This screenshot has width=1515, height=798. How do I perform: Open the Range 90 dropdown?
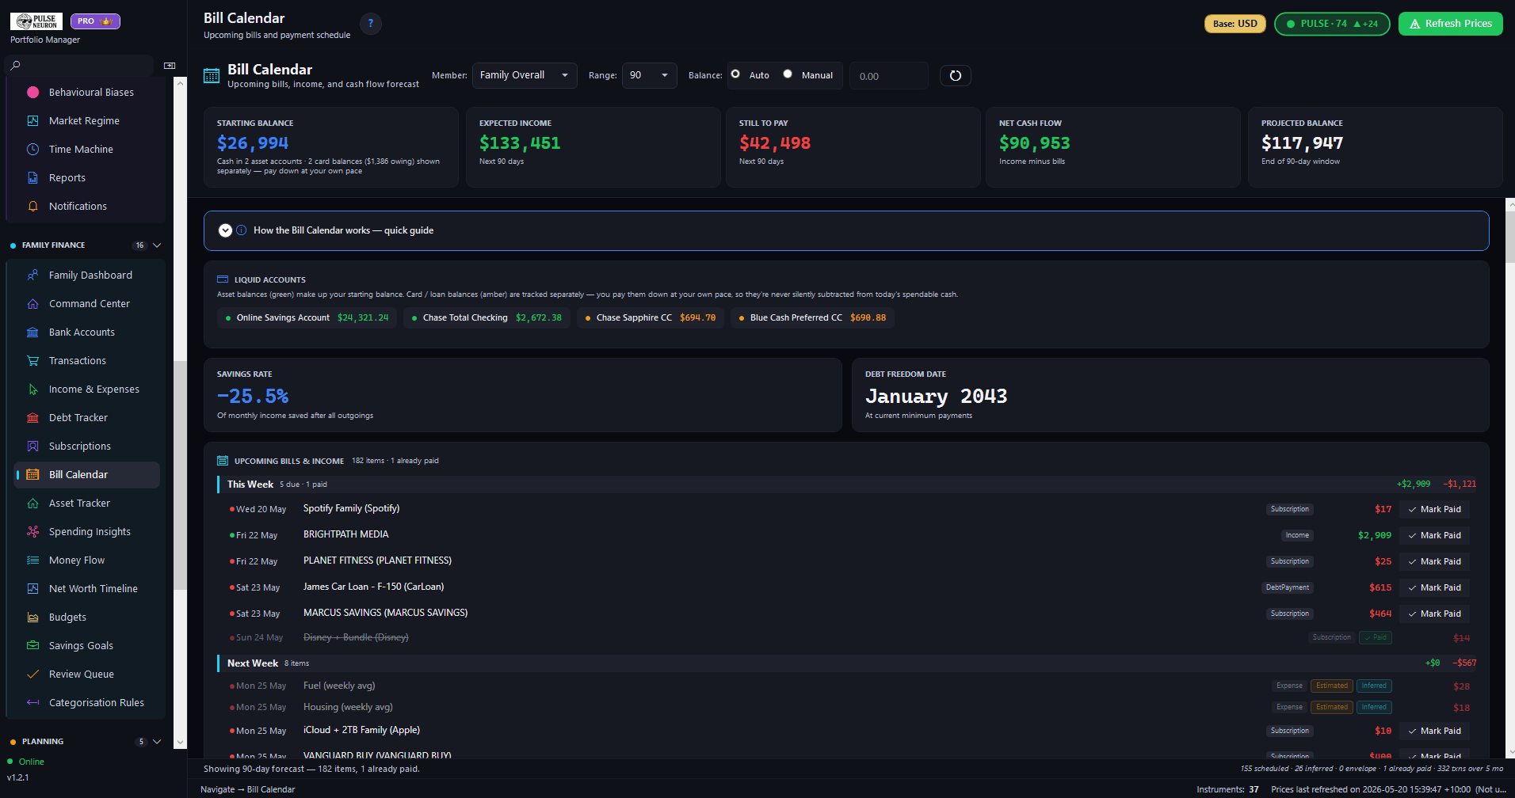click(649, 75)
